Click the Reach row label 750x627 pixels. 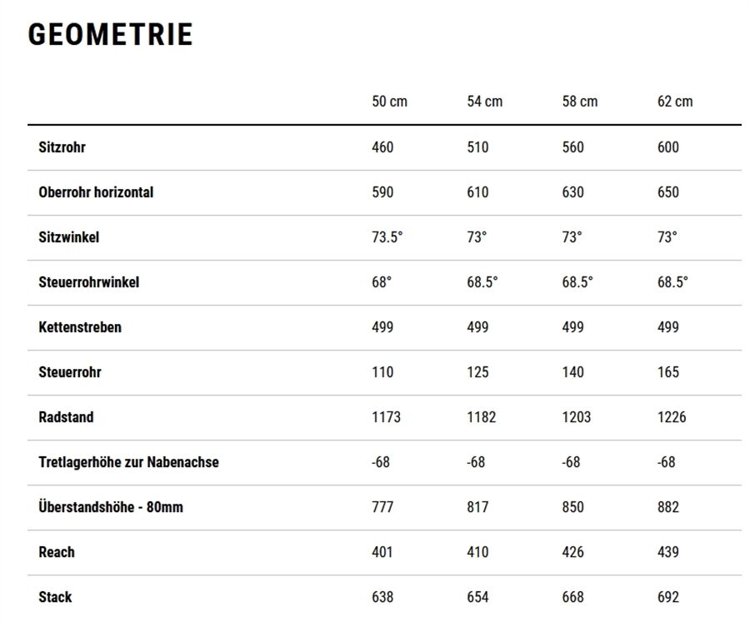[56, 552]
